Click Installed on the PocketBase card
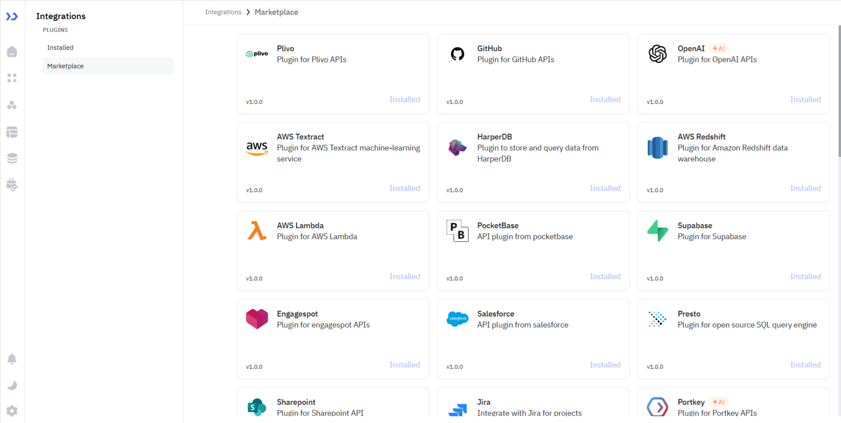This screenshot has width=841, height=423. pos(605,276)
